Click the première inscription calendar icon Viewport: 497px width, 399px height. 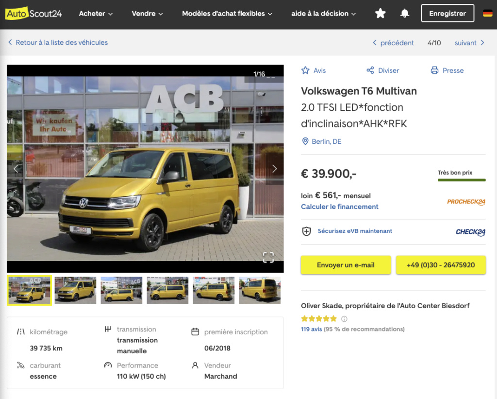pos(195,332)
